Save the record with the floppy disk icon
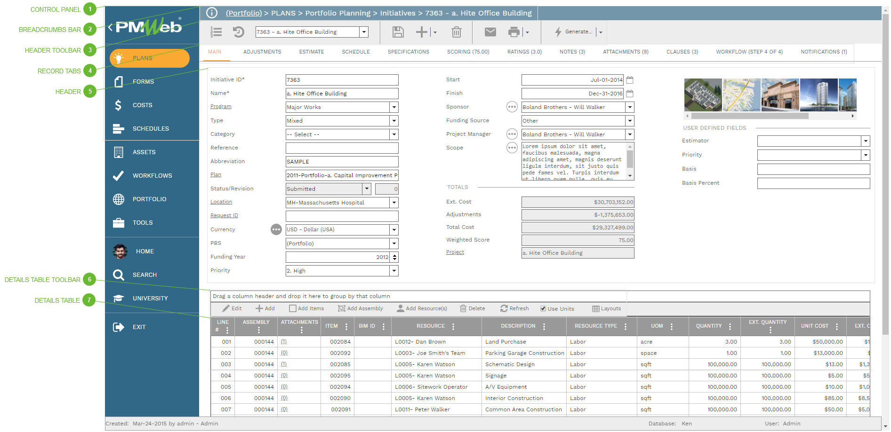The height and width of the screenshot is (432, 891). tap(398, 32)
